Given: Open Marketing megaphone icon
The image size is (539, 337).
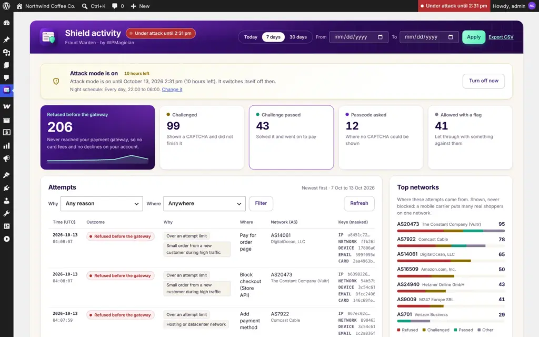Looking at the screenshot, I should click(6, 158).
